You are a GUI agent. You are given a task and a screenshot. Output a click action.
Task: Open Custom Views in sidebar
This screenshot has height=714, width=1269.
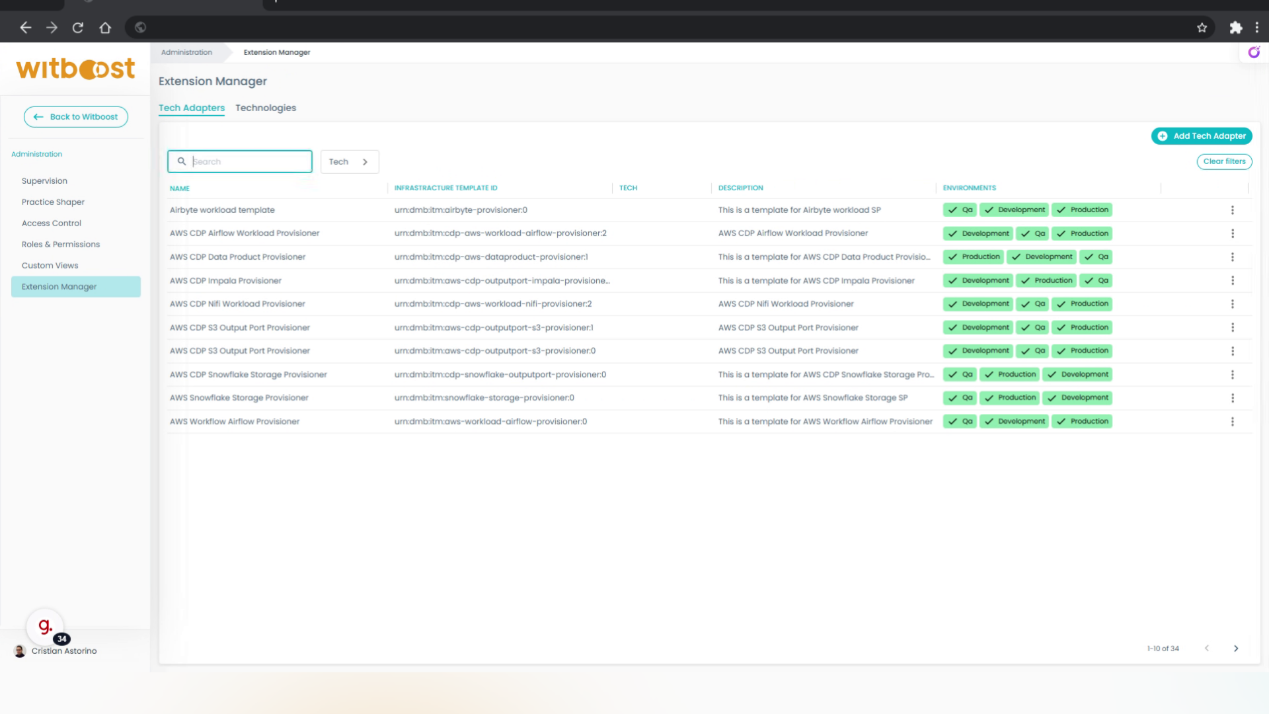(x=50, y=266)
